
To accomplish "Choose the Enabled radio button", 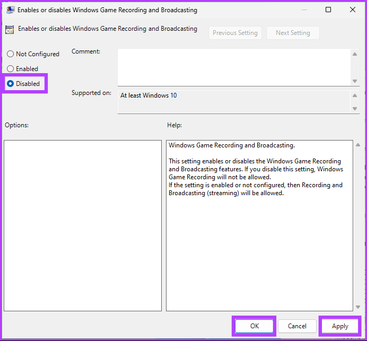I will point(11,69).
